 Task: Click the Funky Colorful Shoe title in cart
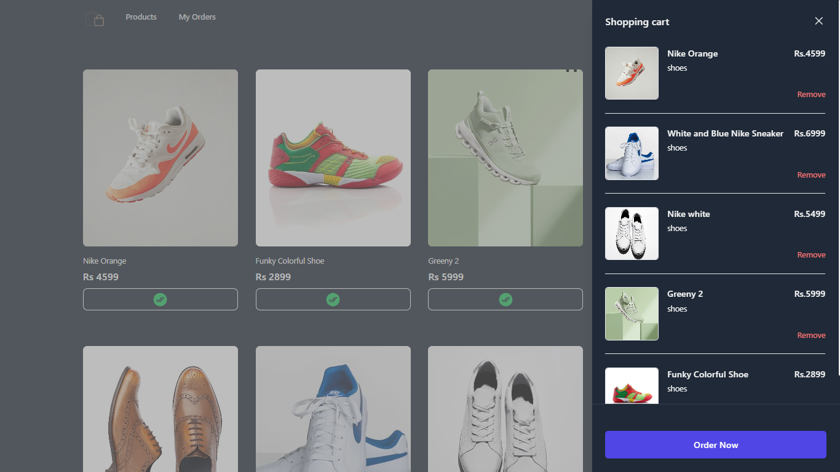(707, 374)
